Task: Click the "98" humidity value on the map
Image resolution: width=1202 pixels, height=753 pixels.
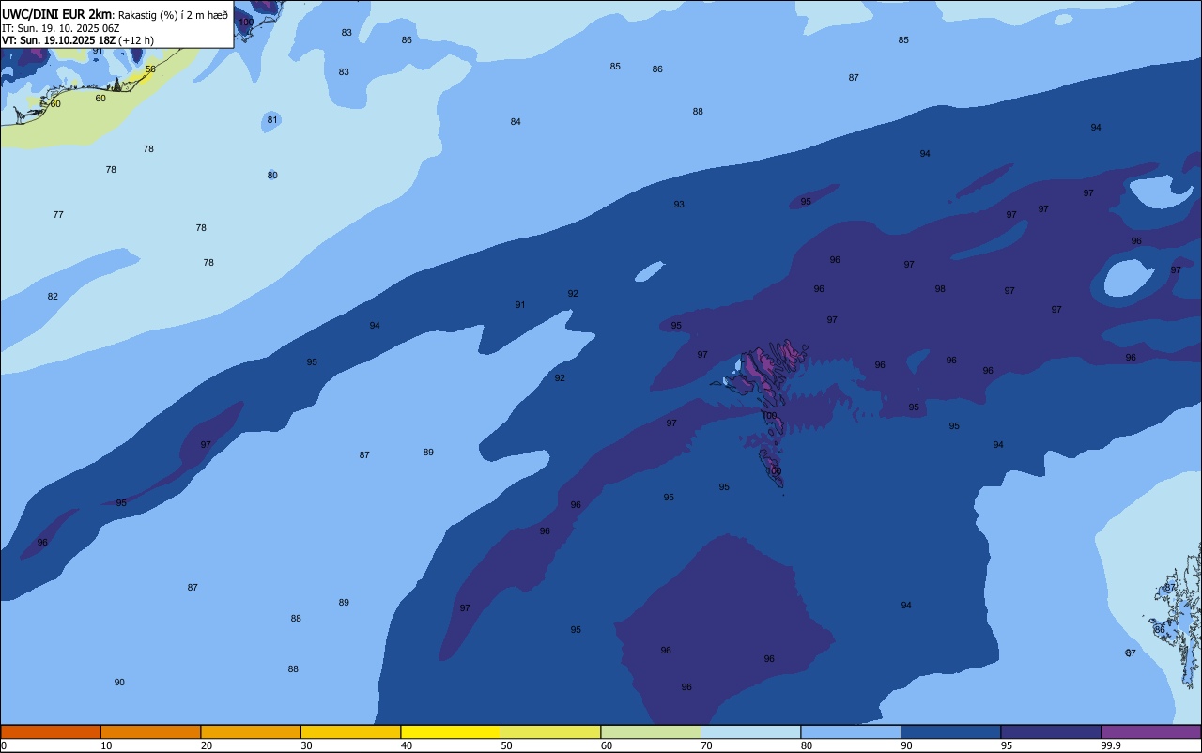Action: point(940,289)
